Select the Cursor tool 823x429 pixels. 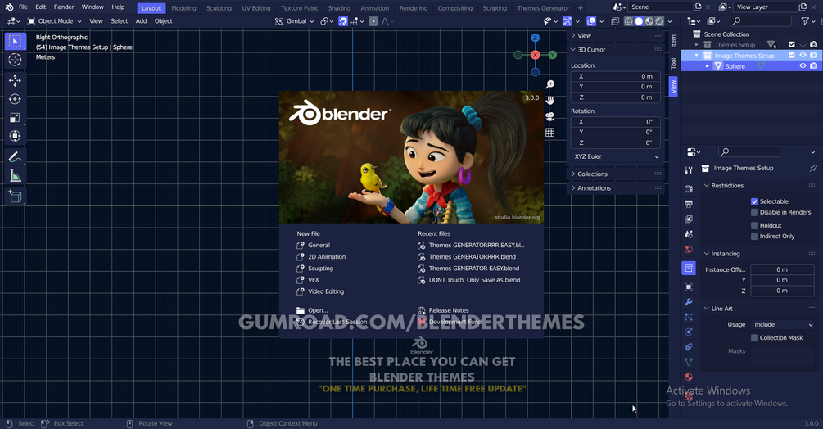[x=15, y=60]
